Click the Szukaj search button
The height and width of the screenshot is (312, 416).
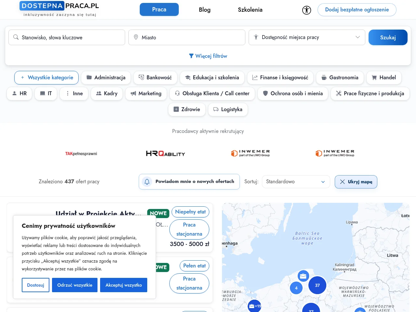(388, 37)
